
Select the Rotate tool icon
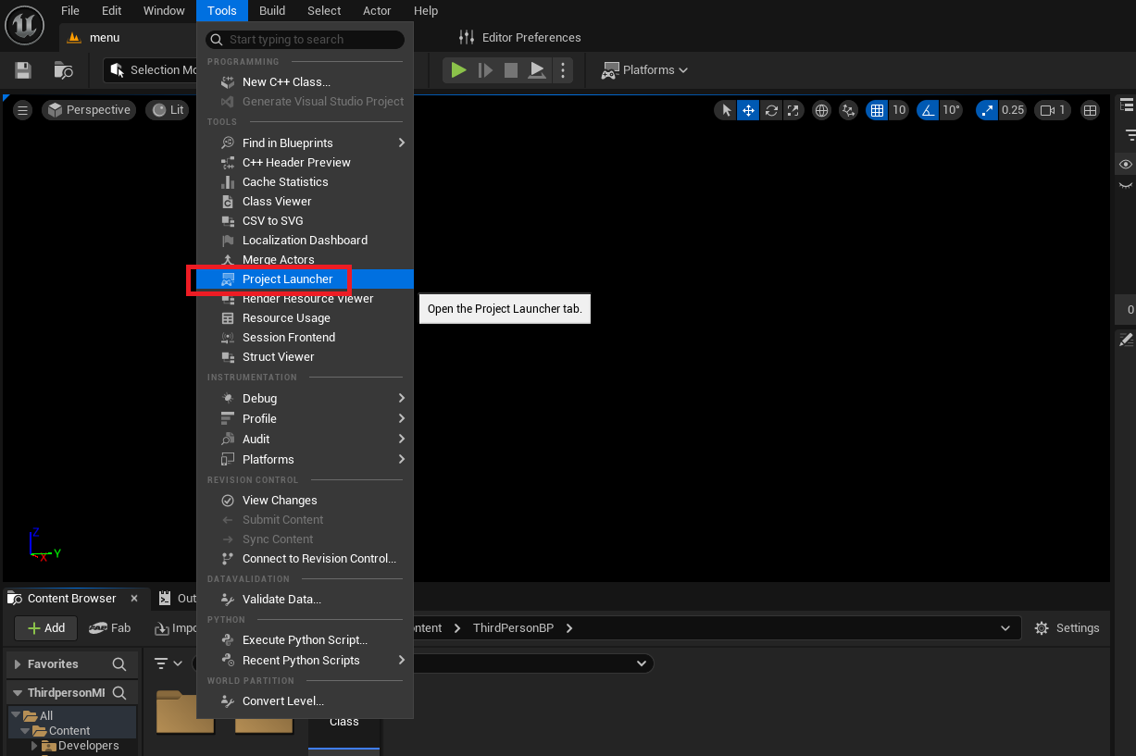coord(770,109)
